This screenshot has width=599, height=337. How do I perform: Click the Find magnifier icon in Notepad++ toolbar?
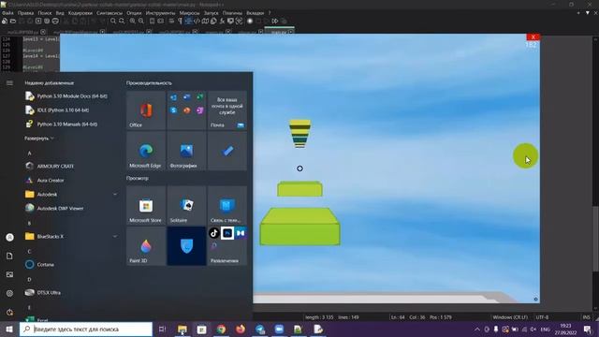[x=113, y=21]
